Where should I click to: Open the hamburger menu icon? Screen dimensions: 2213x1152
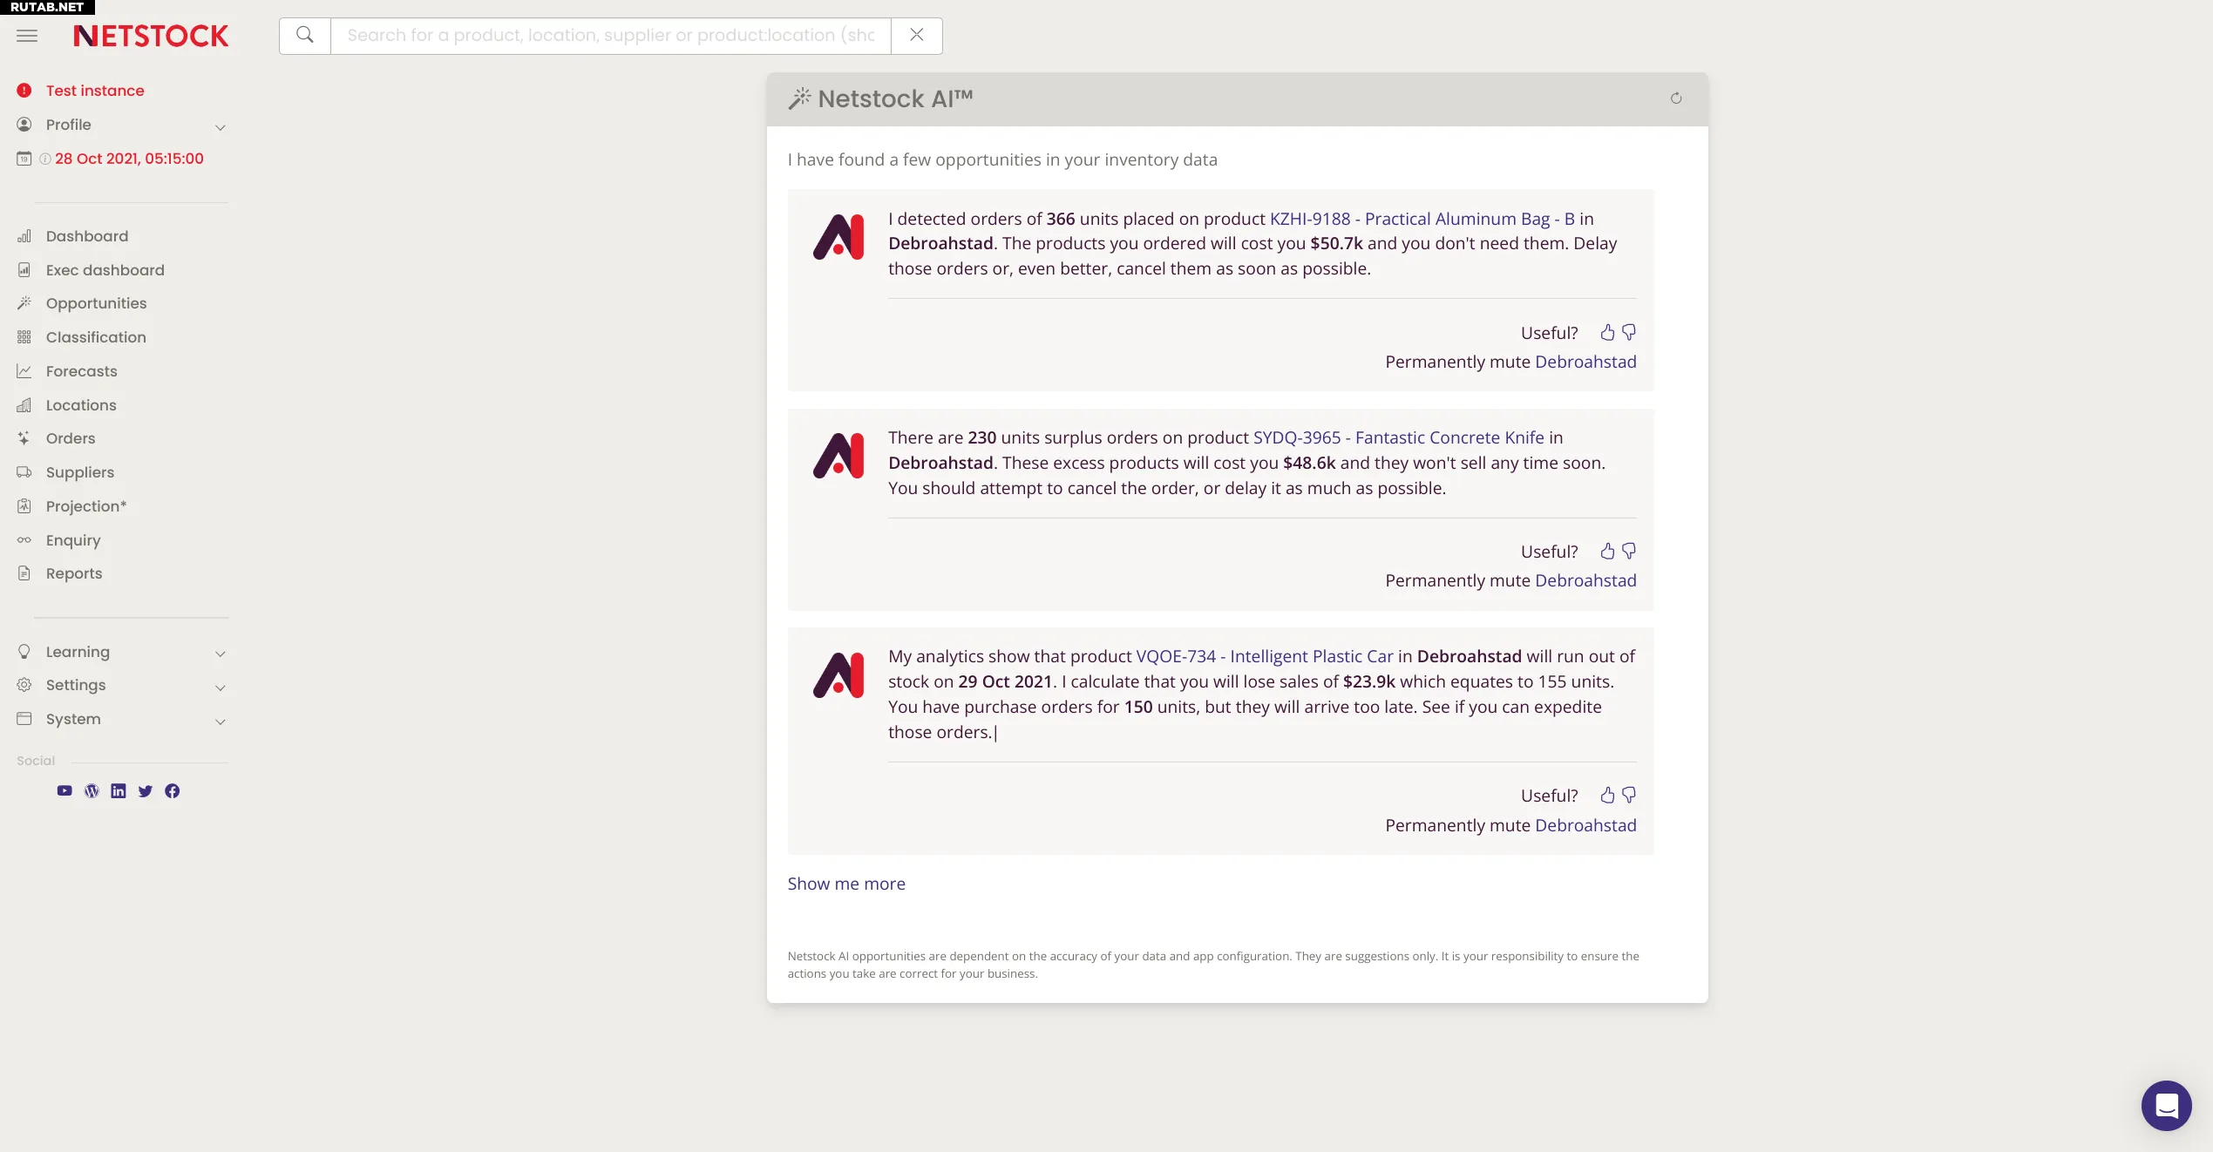(x=27, y=36)
